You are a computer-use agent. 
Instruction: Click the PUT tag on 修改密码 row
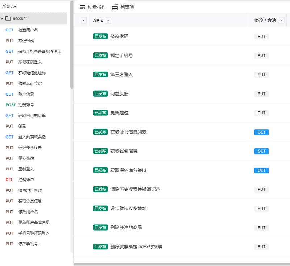(x=261, y=37)
